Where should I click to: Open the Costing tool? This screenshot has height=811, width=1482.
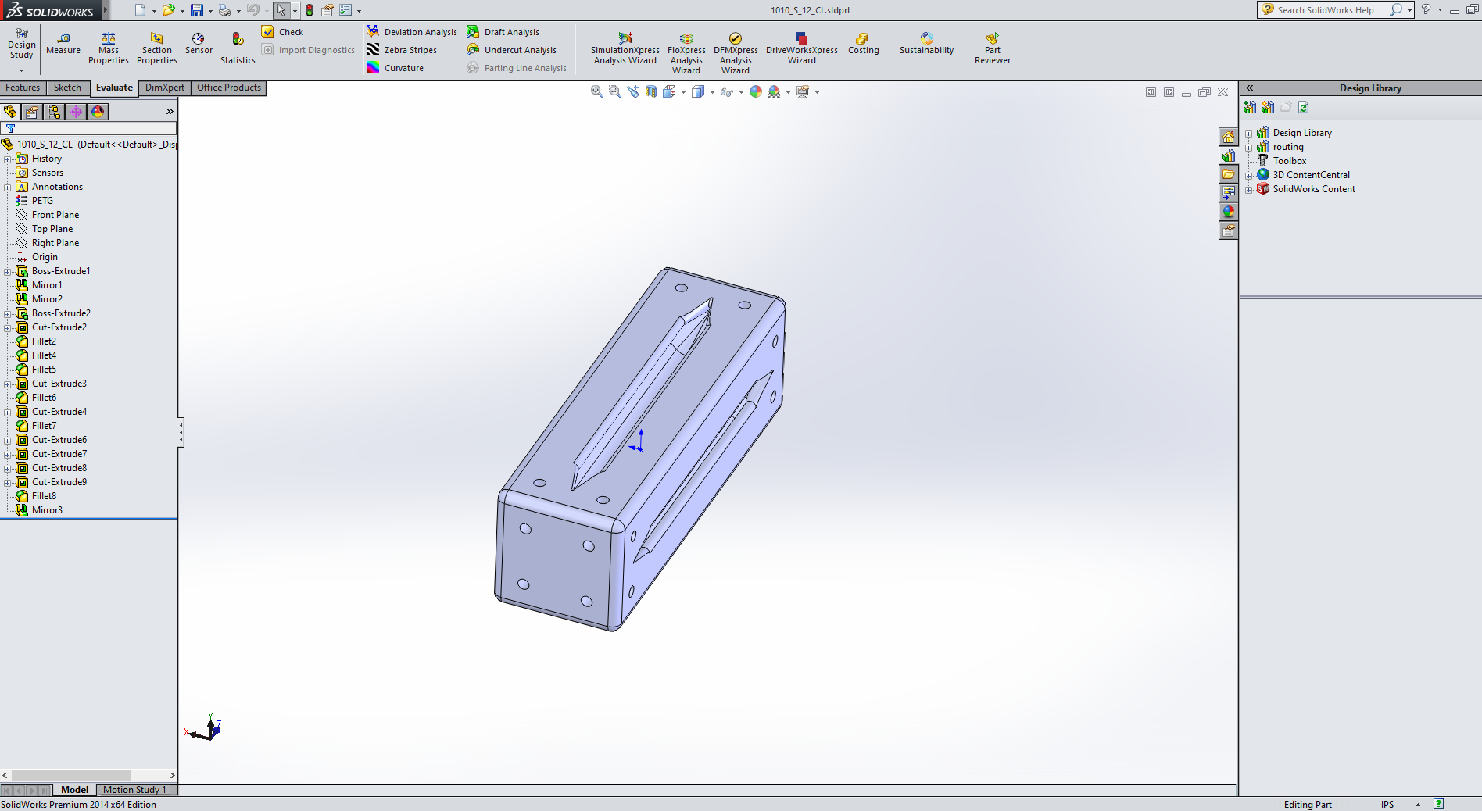863,44
